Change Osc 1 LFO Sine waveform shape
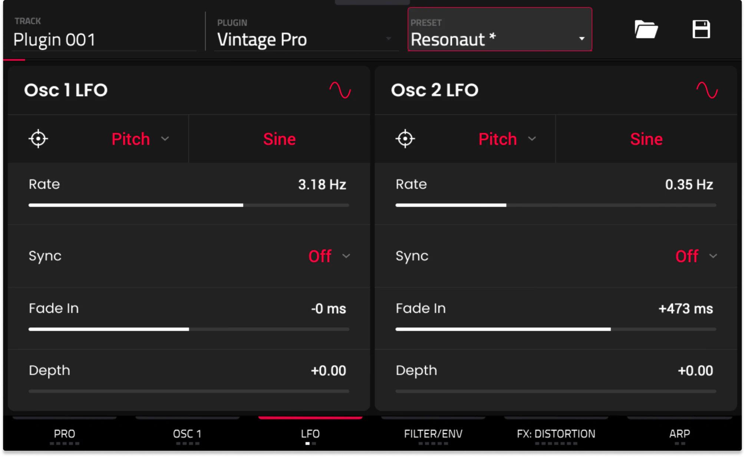The width and height of the screenshot is (745, 457). (279, 139)
